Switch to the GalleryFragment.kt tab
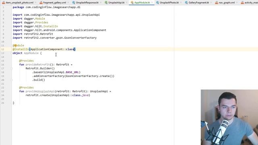Screen dimensions: 258x145 [x=199, y=3]
